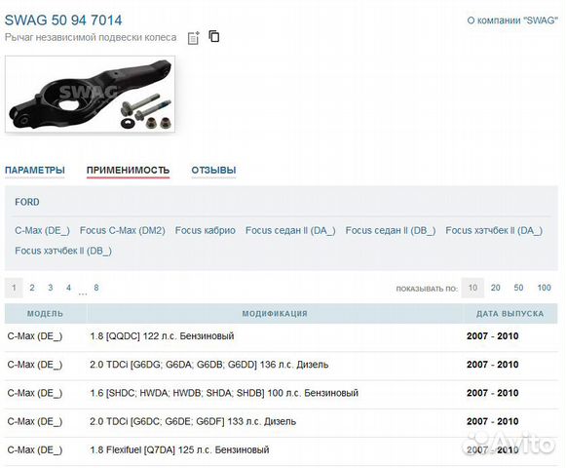Click the SWAG 50 94 7014 title
This screenshot has width=566, height=468.
point(63,20)
